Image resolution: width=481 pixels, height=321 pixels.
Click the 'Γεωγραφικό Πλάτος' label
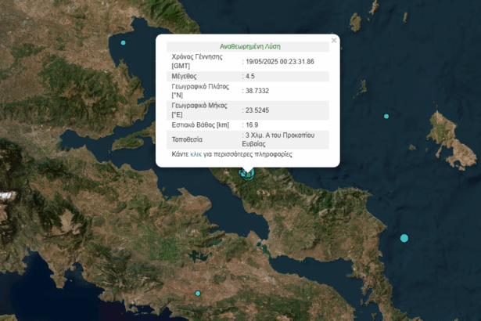tap(199, 86)
